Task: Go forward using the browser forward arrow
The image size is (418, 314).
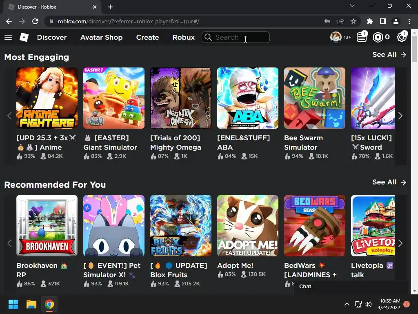Action: [x=22, y=21]
